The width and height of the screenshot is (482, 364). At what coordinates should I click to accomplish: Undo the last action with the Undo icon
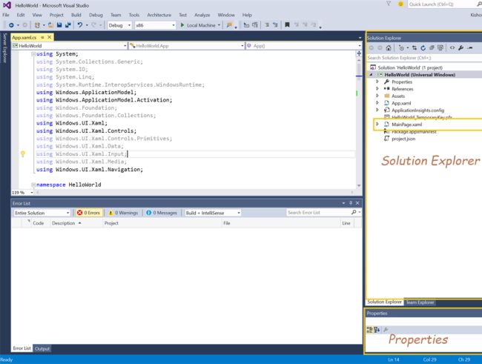click(80, 25)
